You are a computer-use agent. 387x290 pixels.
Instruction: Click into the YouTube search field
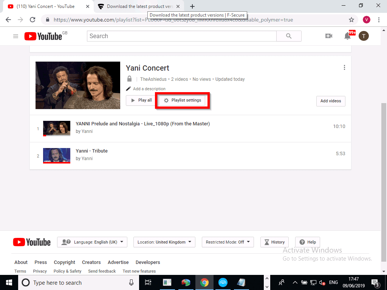(181, 36)
